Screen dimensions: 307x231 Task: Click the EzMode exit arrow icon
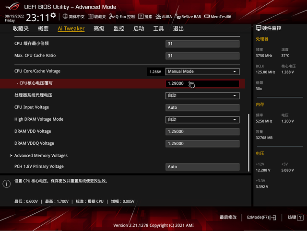[x=273, y=218]
